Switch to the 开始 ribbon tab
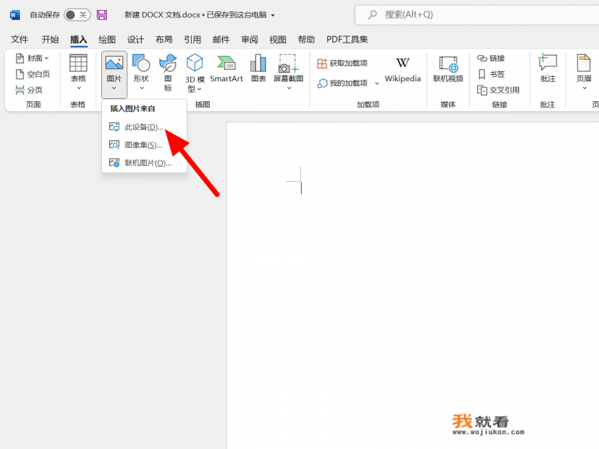The width and height of the screenshot is (599, 449). point(49,39)
